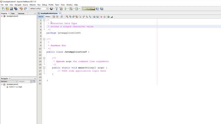
Task: Open the Debug menu
Action: coord(45,5)
